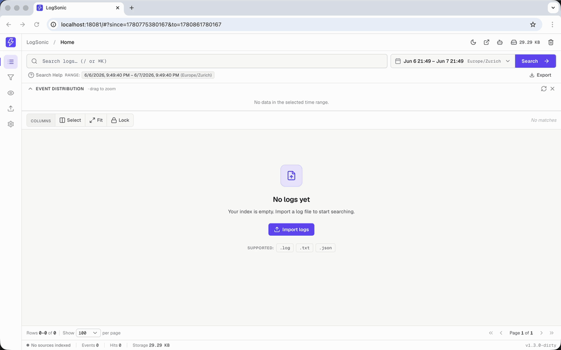This screenshot has width=561, height=350.
Task: Click the Events 0 status entry
Action: [90, 346]
